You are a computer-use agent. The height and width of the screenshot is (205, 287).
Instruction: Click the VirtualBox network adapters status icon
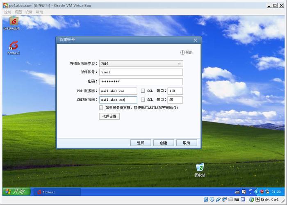[x=224, y=199]
